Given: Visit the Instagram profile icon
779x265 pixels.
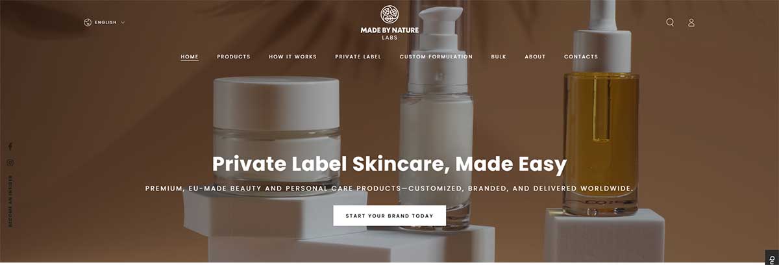Looking at the screenshot, I should (10, 163).
